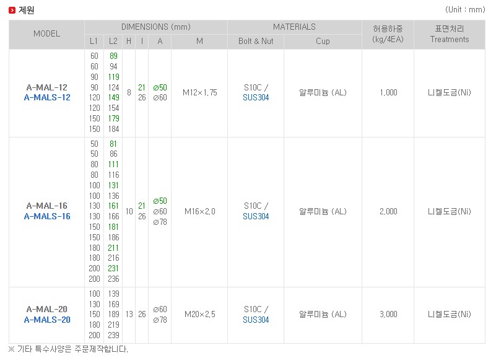Click the Bolt & Nut subheader
This screenshot has width=496, height=358.
click(x=256, y=41)
